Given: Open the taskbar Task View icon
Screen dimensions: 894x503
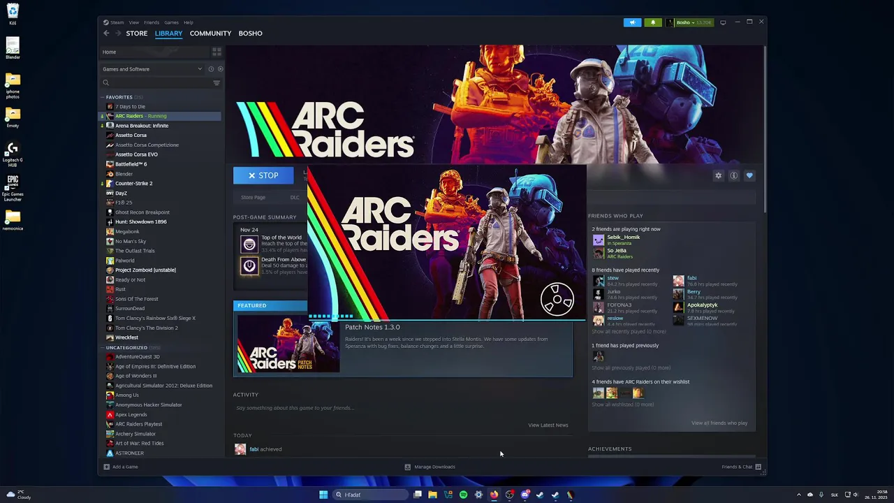Looking at the screenshot, I should (x=417, y=495).
